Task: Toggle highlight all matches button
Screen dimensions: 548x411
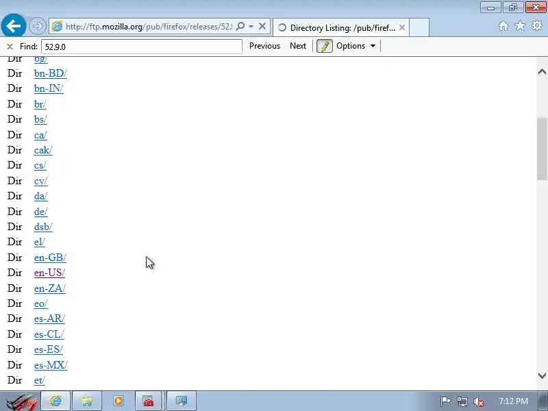Action: [324, 46]
